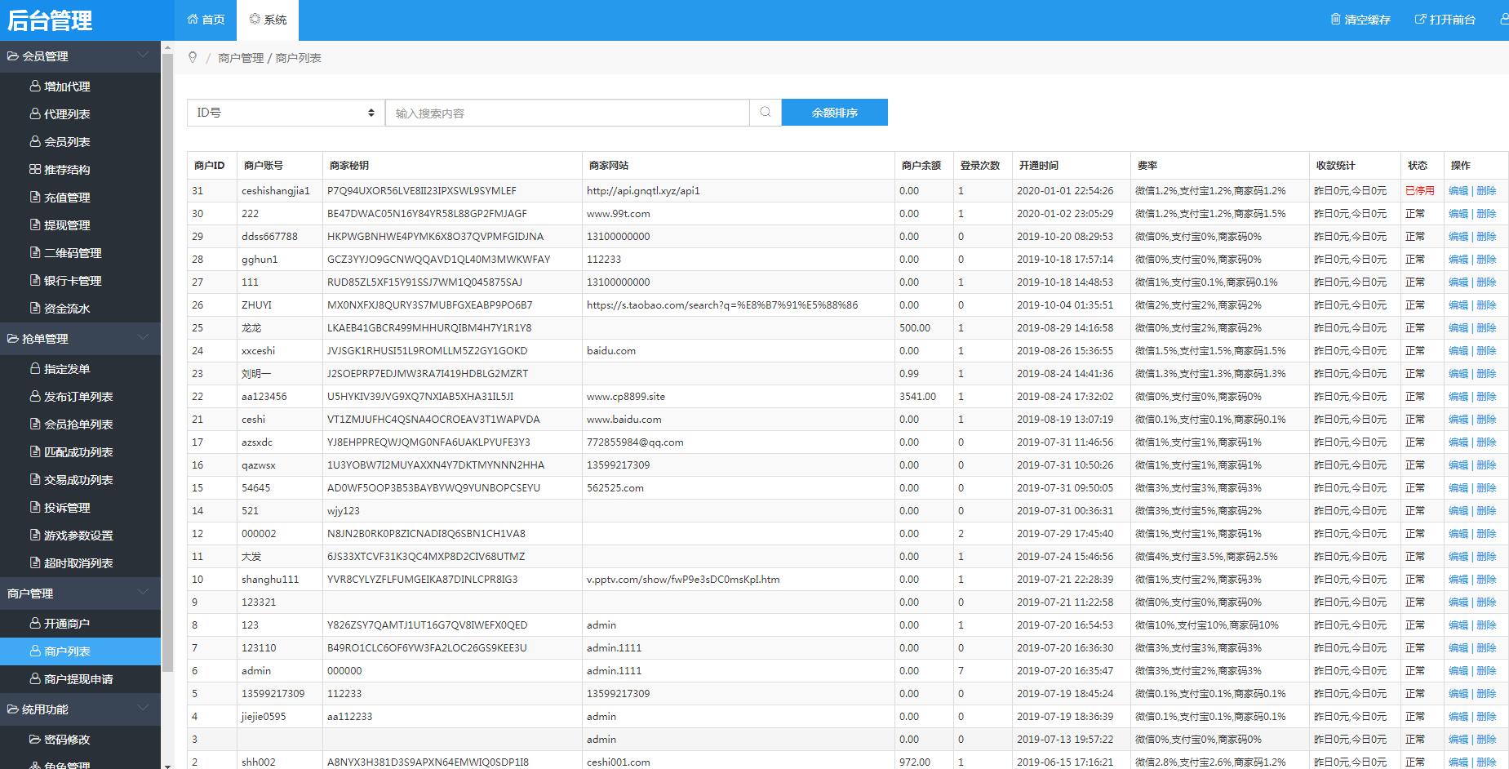Viewport: 1509px width, 769px height.
Task: Click the trash icon beside 清空缓存
Action: [x=1335, y=19]
